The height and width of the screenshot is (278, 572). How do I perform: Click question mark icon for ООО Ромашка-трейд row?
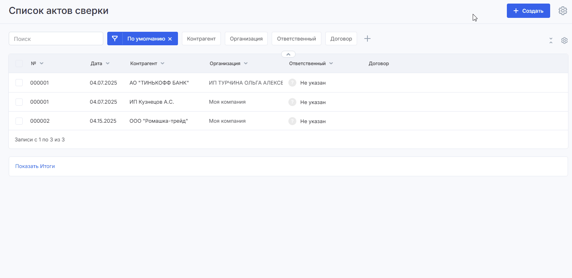292,121
